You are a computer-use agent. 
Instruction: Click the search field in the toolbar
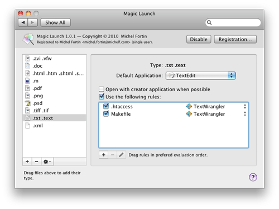(233, 22)
